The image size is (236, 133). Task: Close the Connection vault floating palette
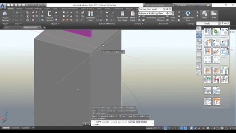coord(170,9)
